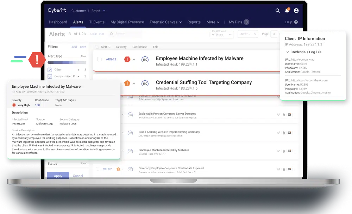Toggle the Compromised PII filter checkbox
352x214 pixels.
tap(50, 76)
